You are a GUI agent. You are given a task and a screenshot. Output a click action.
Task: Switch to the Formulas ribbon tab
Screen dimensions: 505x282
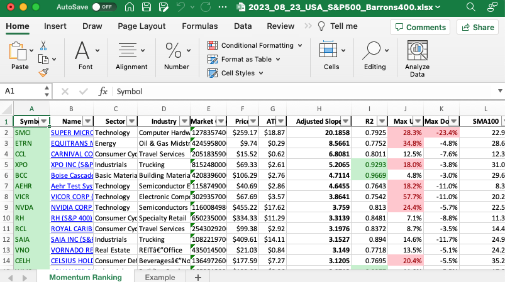click(x=199, y=26)
